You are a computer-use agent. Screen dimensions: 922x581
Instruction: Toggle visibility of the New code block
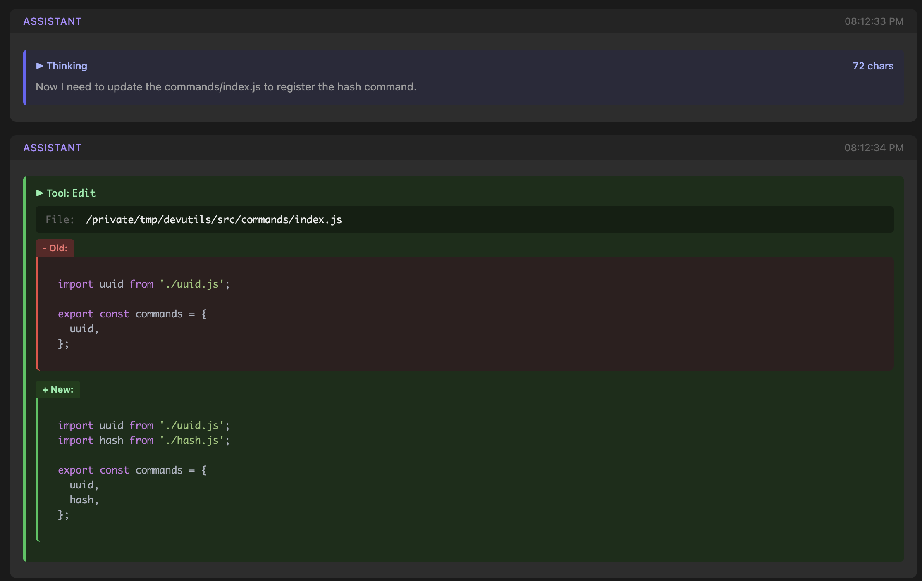click(57, 389)
